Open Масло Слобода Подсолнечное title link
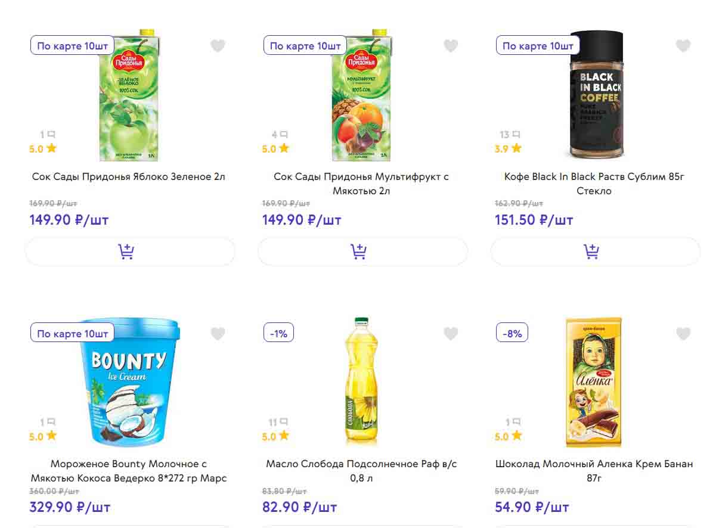Viewport: 716px width, 528px height. point(361,471)
